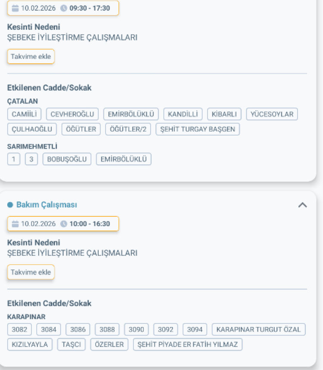Screen dimensions: 323x370
Task: Click the calendar icon in the Bakım Çalışması card
Action: [16, 224]
